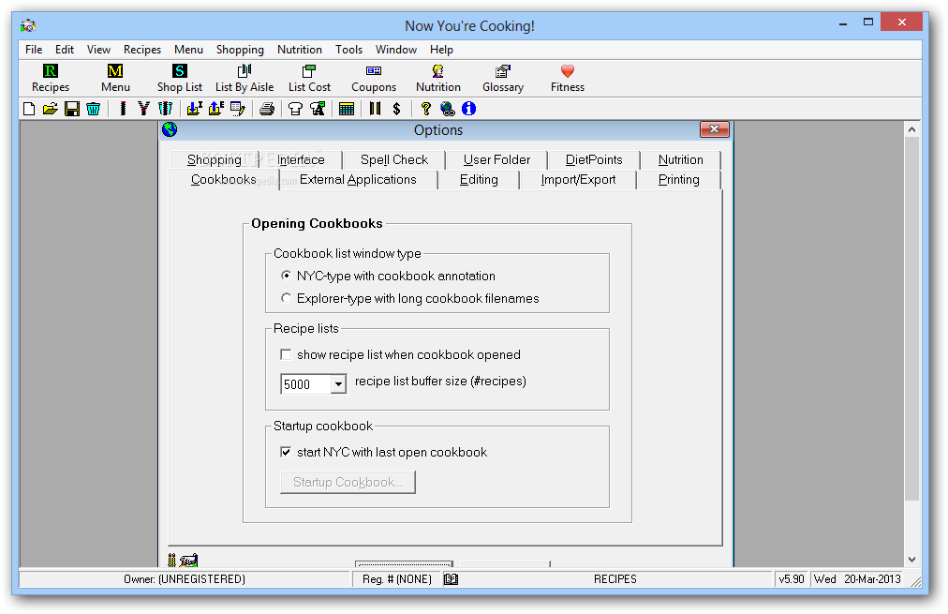The height and width of the screenshot is (614, 948).
Task: Click the import down-arrow icon
Action: (x=194, y=109)
